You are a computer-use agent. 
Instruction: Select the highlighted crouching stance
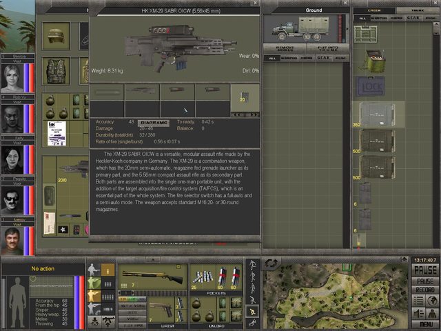coord(253,311)
